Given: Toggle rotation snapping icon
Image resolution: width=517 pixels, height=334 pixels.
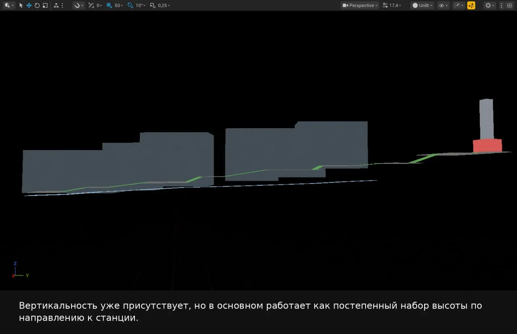Looking at the screenshot, I should coord(130,5).
